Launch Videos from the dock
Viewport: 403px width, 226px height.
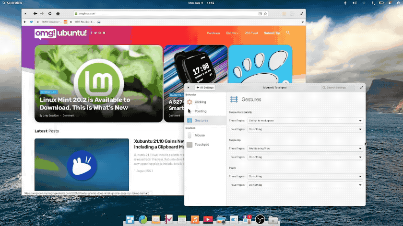tap(208, 220)
